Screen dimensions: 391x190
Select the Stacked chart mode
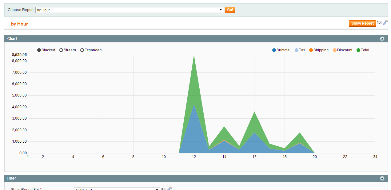coord(46,50)
